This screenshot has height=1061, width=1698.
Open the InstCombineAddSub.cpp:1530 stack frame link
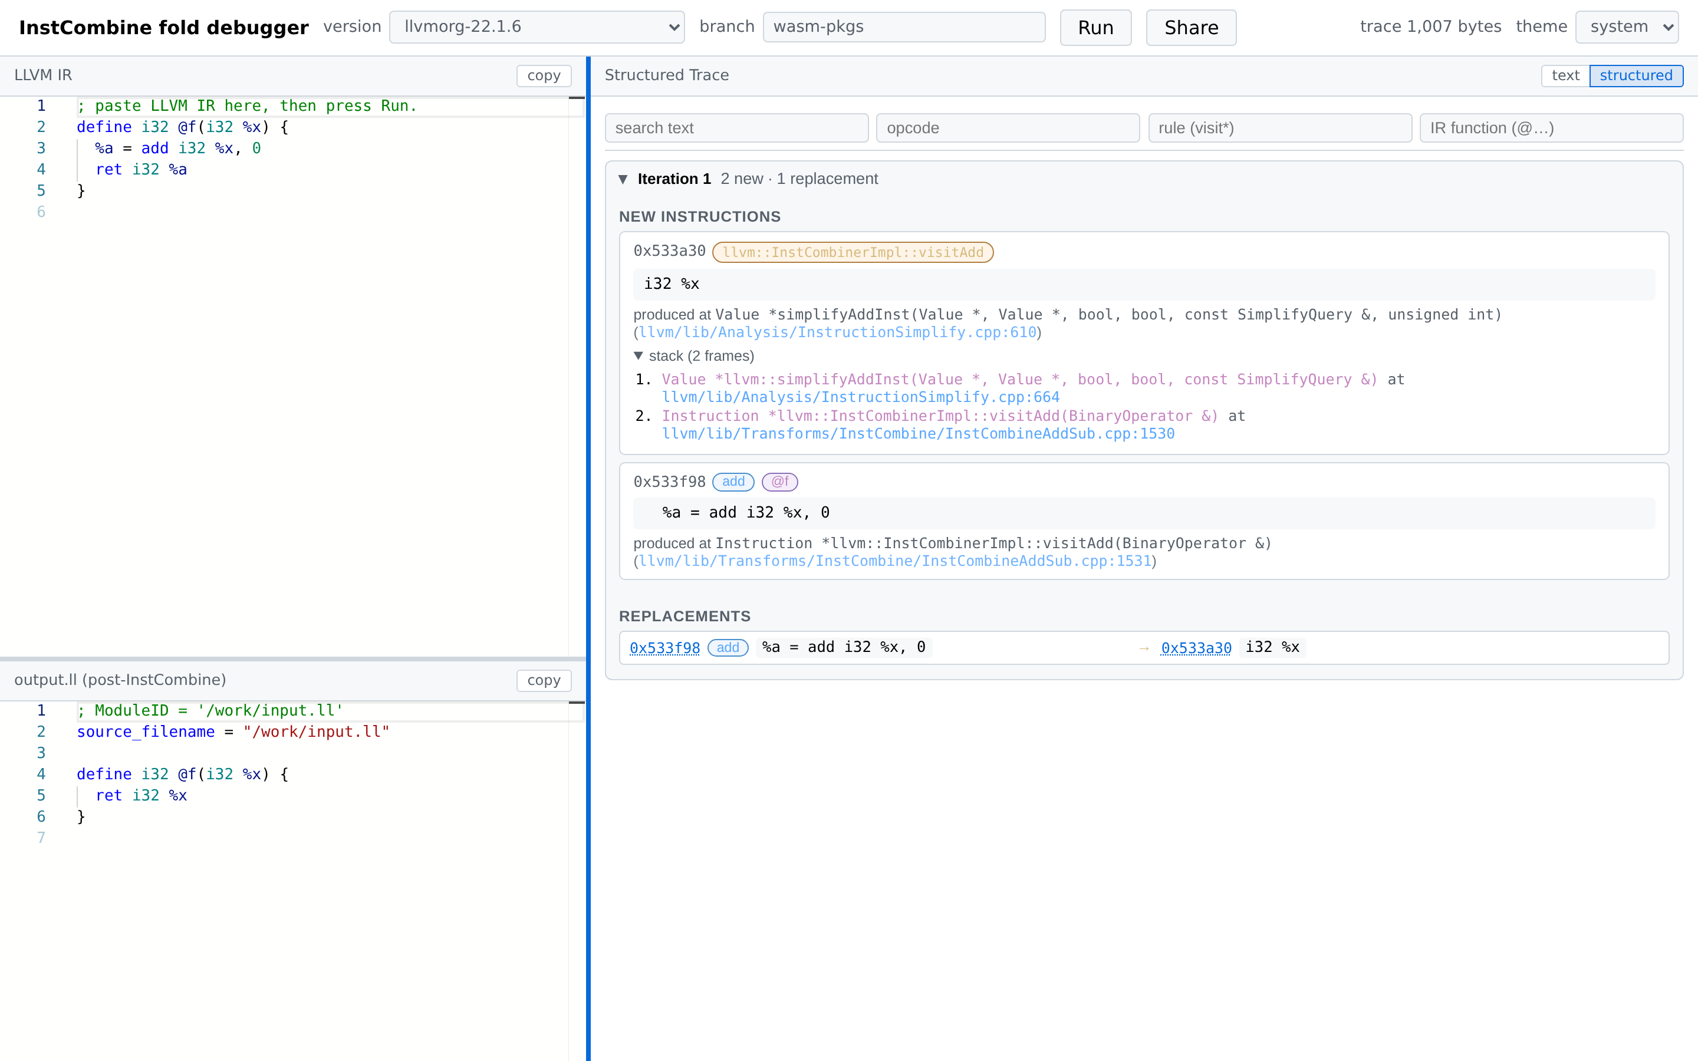[919, 434]
